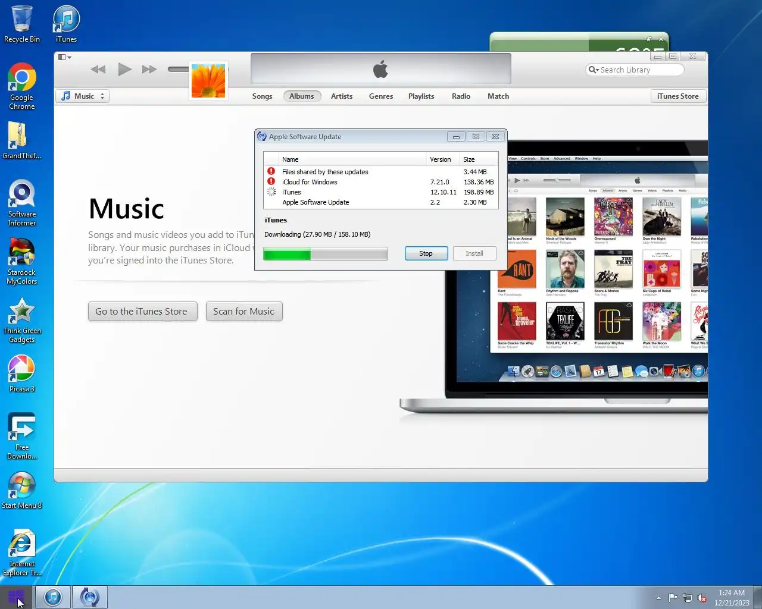Minimize the Apple Software Update window
Screen dimensions: 762x609
click(456, 137)
